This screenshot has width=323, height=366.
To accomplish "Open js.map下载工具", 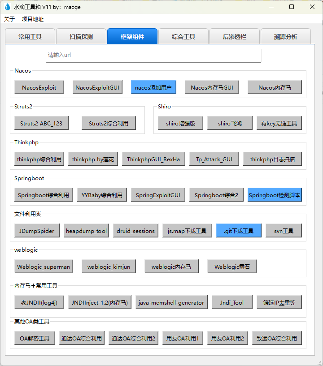I will [x=187, y=231].
